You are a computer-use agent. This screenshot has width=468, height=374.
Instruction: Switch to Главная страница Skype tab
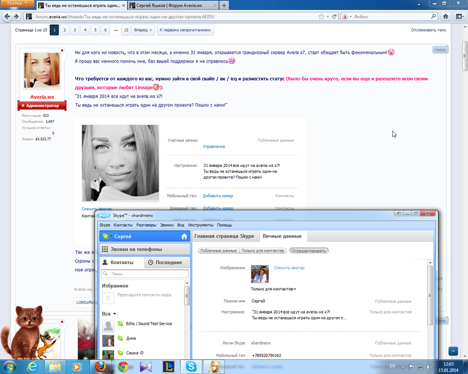[224, 236]
